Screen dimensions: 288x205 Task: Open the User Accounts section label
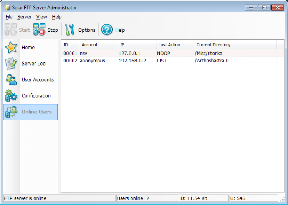tap(38, 80)
